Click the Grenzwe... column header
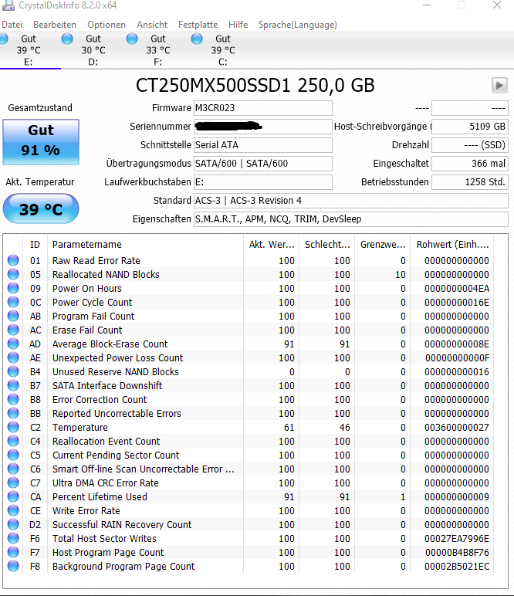514x596 pixels. click(x=383, y=245)
